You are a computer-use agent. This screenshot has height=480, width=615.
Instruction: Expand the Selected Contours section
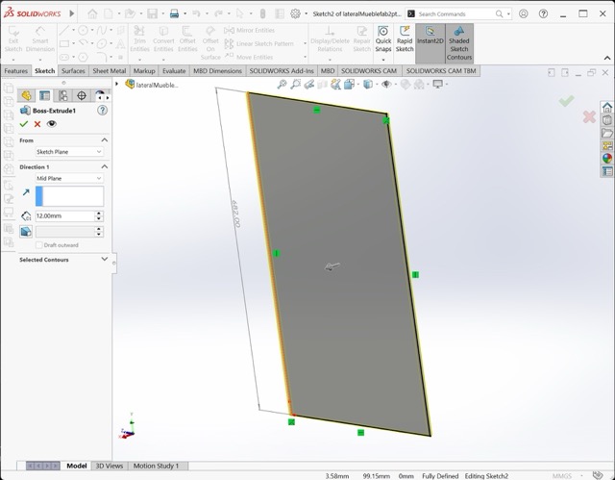point(105,259)
